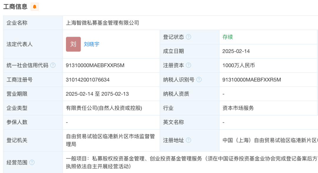Click the 经营范围 label text
The width and height of the screenshot is (318, 173).
tap(17, 162)
